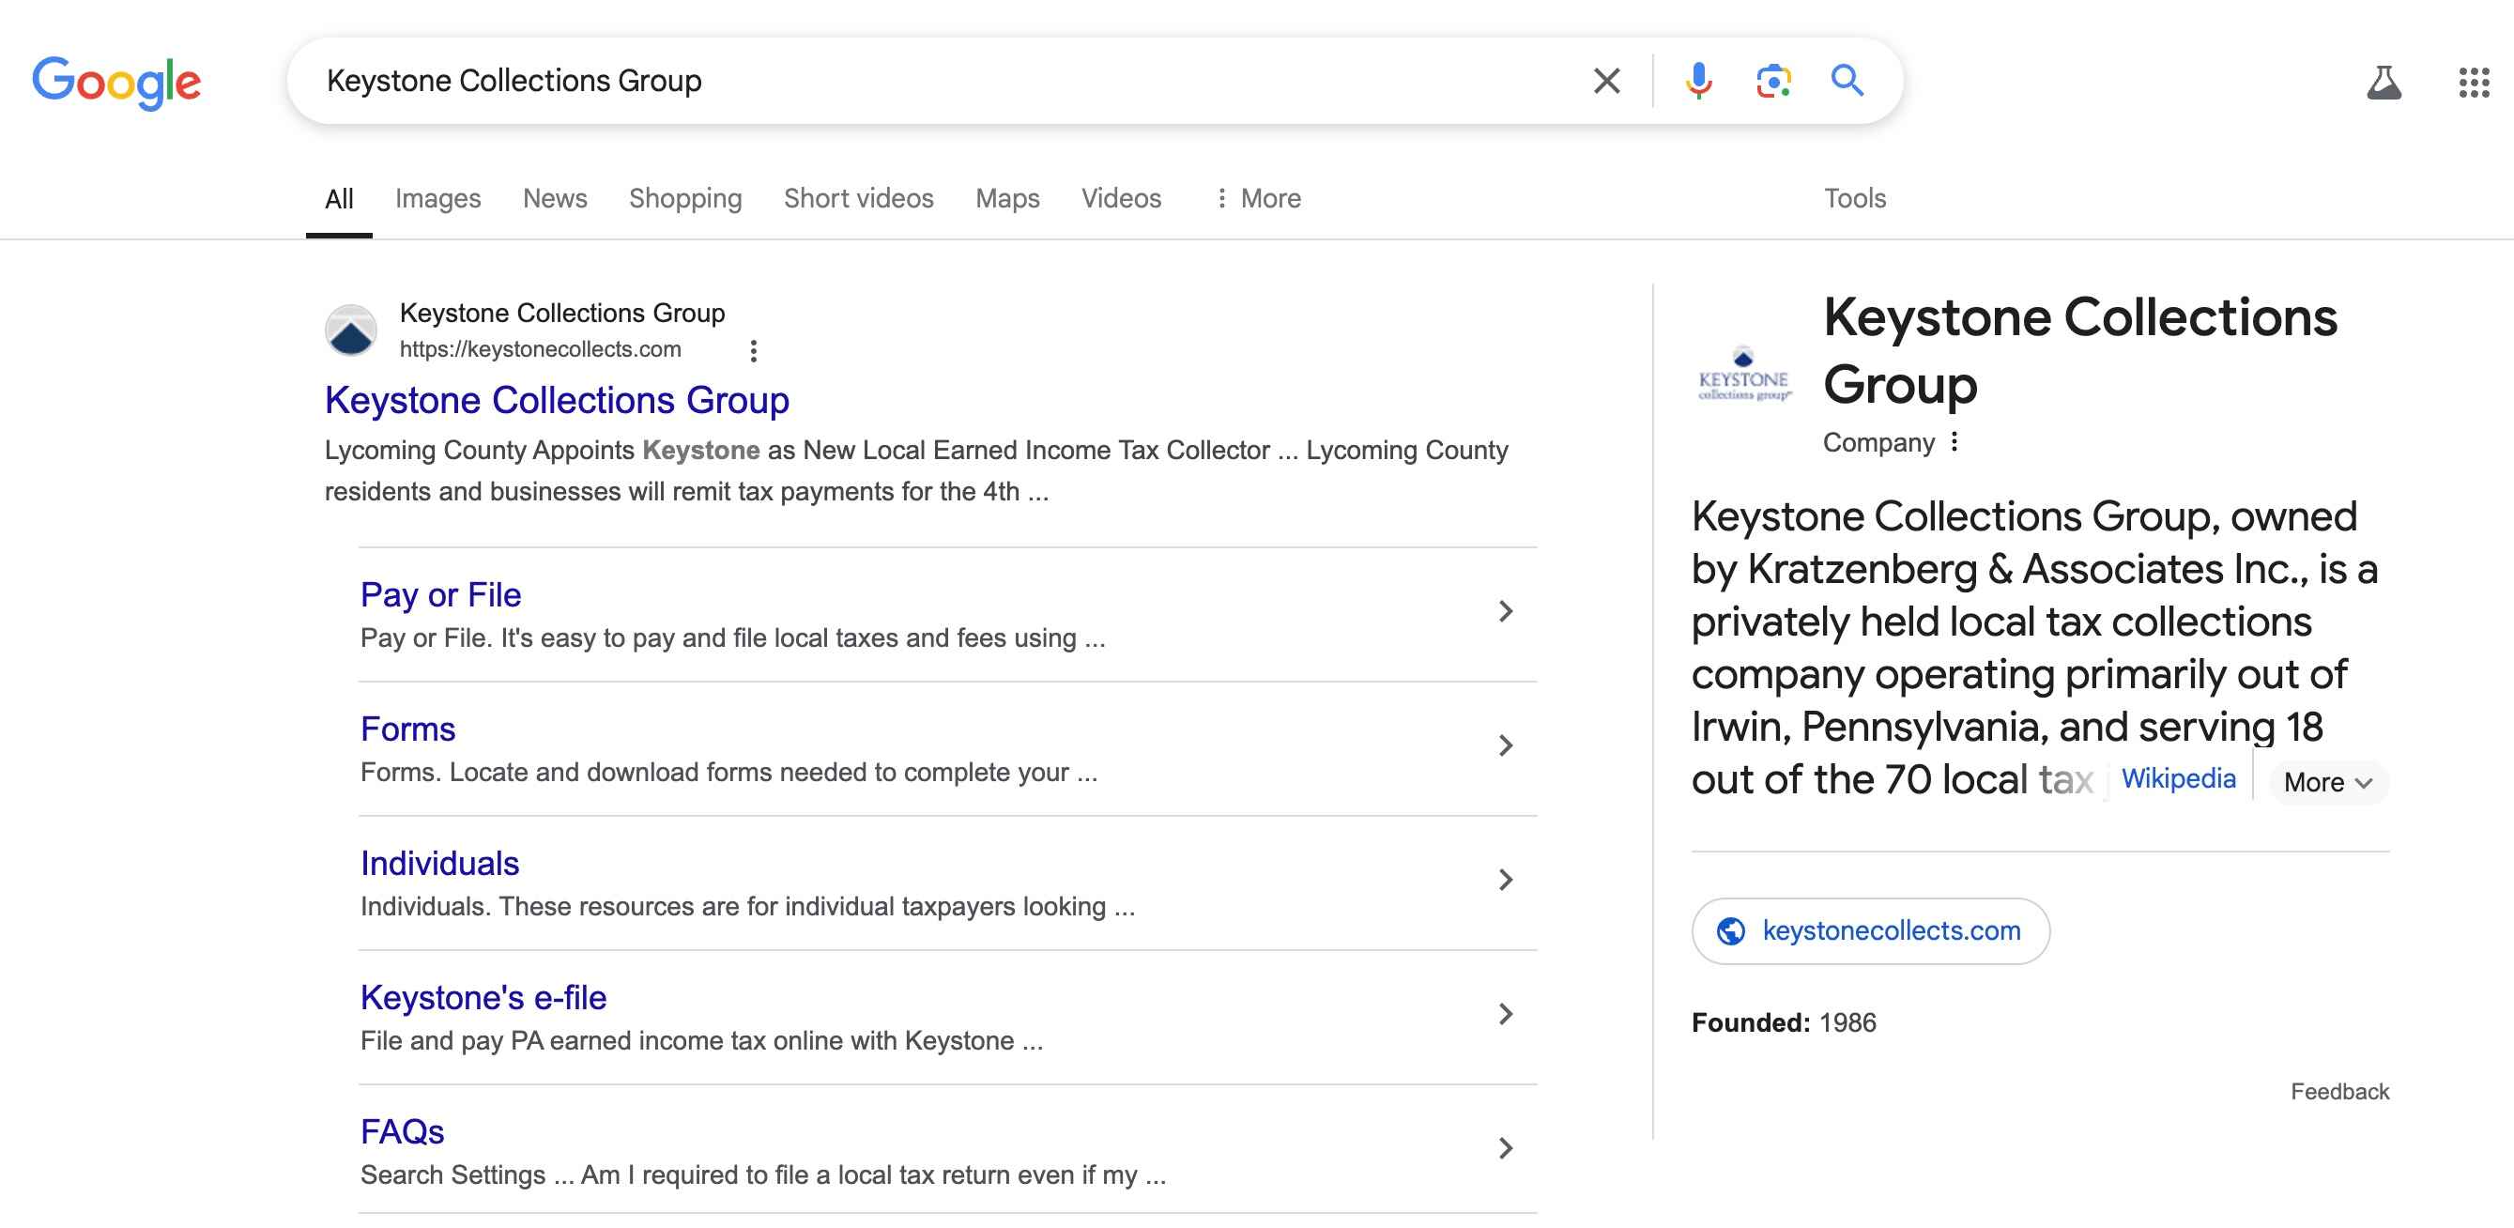Open three-dot menu next to Company label
This screenshot has width=2514, height=1228.
pos(1954,442)
